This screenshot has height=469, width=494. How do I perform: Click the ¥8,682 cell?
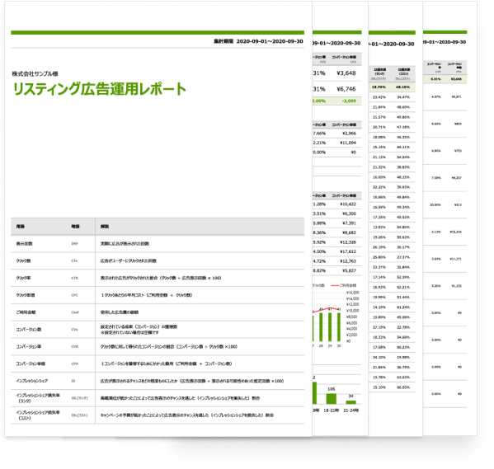(349, 232)
